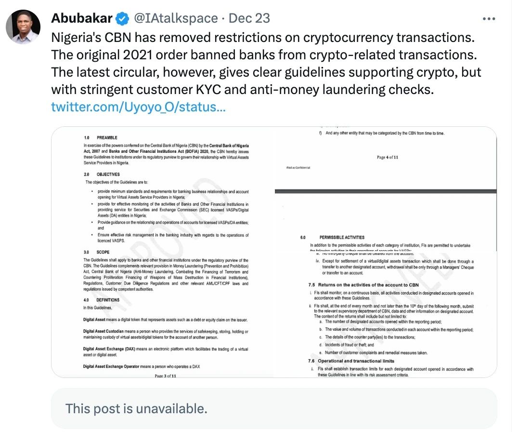Viewport: 518px width, 432px height.
Task: Open Abubakar's profile avatar photo
Action: [23, 27]
